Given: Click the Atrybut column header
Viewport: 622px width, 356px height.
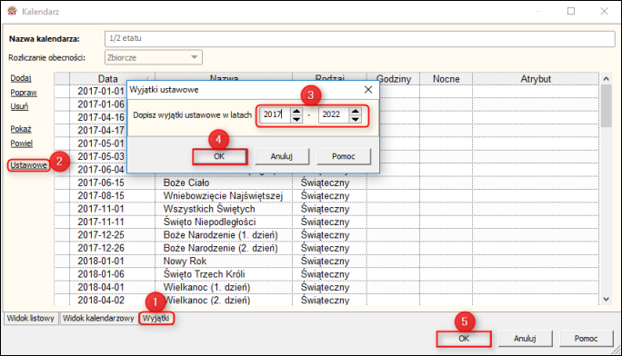Looking at the screenshot, I should 536,79.
